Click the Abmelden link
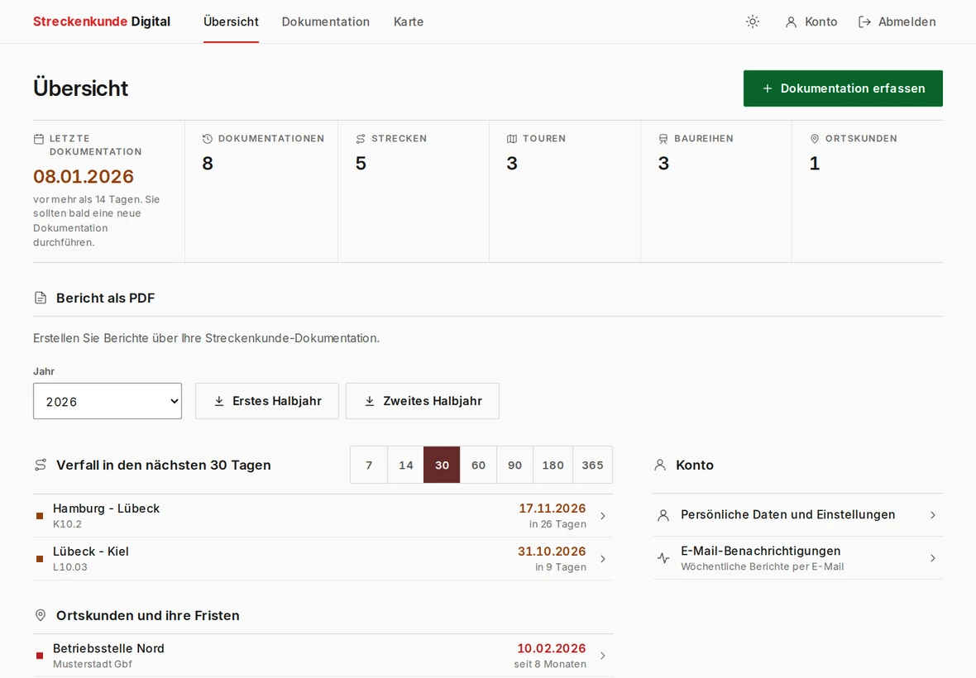The image size is (976, 678). coord(897,21)
